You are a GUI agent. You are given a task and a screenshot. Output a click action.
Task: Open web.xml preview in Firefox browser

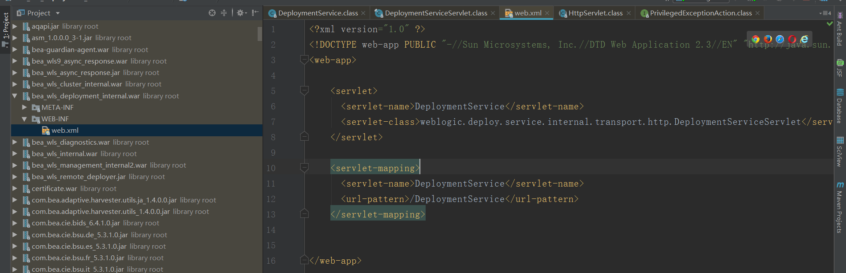pyautogui.click(x=768, y=39)
